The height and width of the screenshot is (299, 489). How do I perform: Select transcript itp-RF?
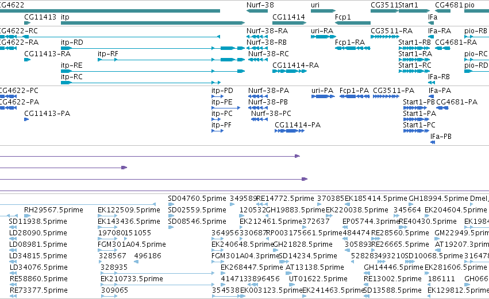pyautogui.click(x=108, y=54)
